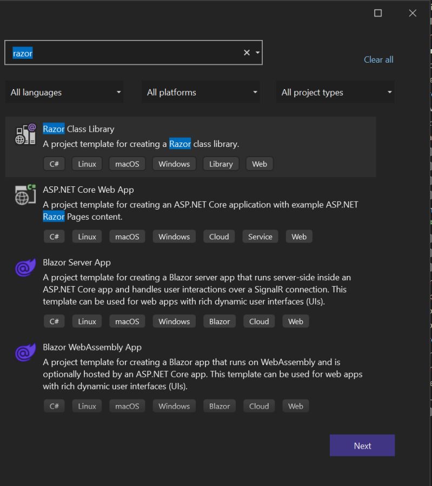This screenshot has height=486, width=432.
Task: Click the C# tag under Razor Class Library
Action: (54, 164)
